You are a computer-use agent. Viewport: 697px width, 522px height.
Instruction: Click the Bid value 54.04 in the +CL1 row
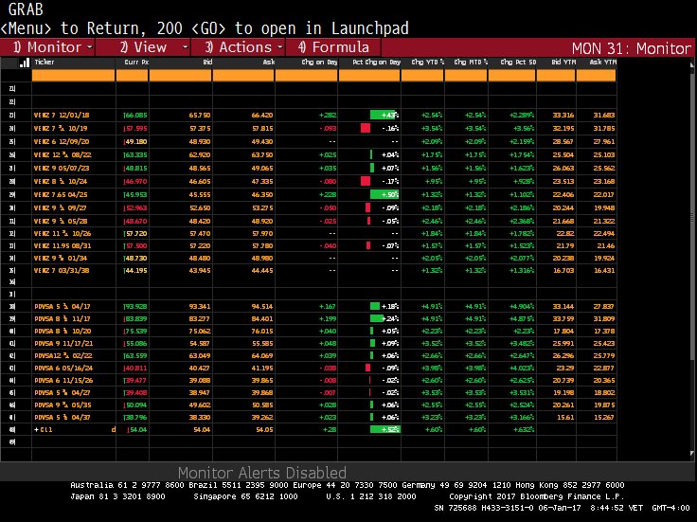[x=202, y=429]
